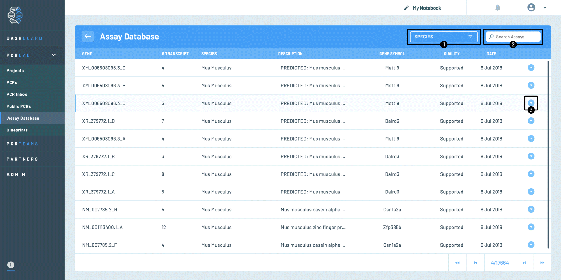Expand row XR_379772.1_C options arrow
Screen dimensions: 561x280
(x=531, y=174)
